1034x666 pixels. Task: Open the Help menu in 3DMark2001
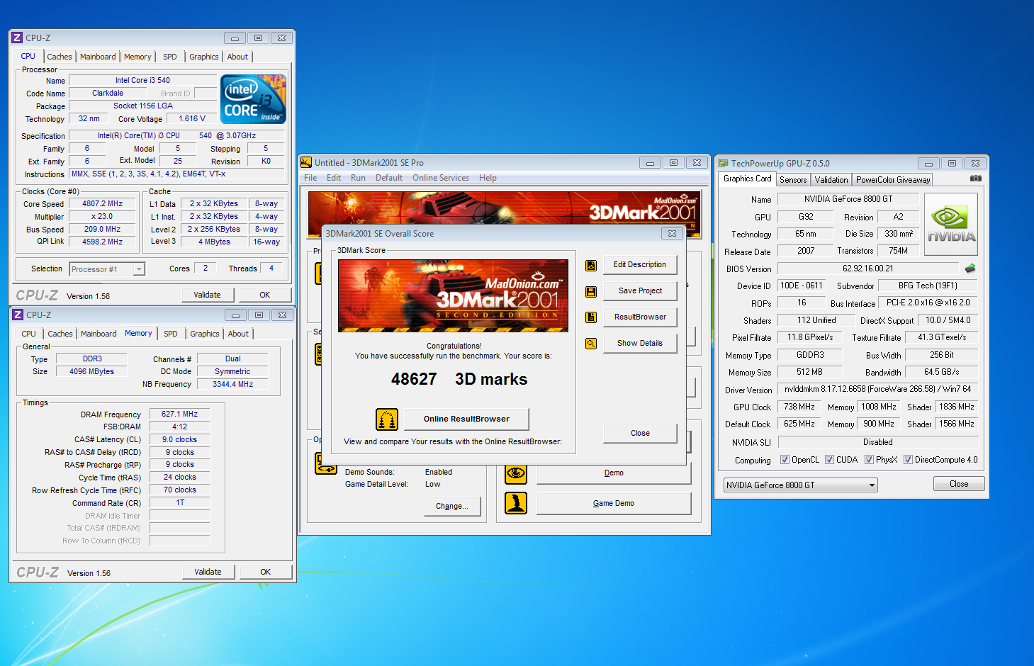coord(488,178)
